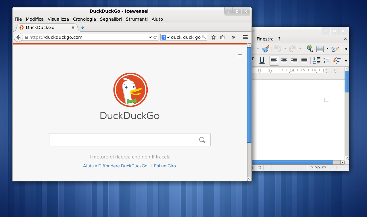Screen dimensions: 367x217
Task: Open the table size dropdown arrow in Writer
Action: click(x=327, y=49)
